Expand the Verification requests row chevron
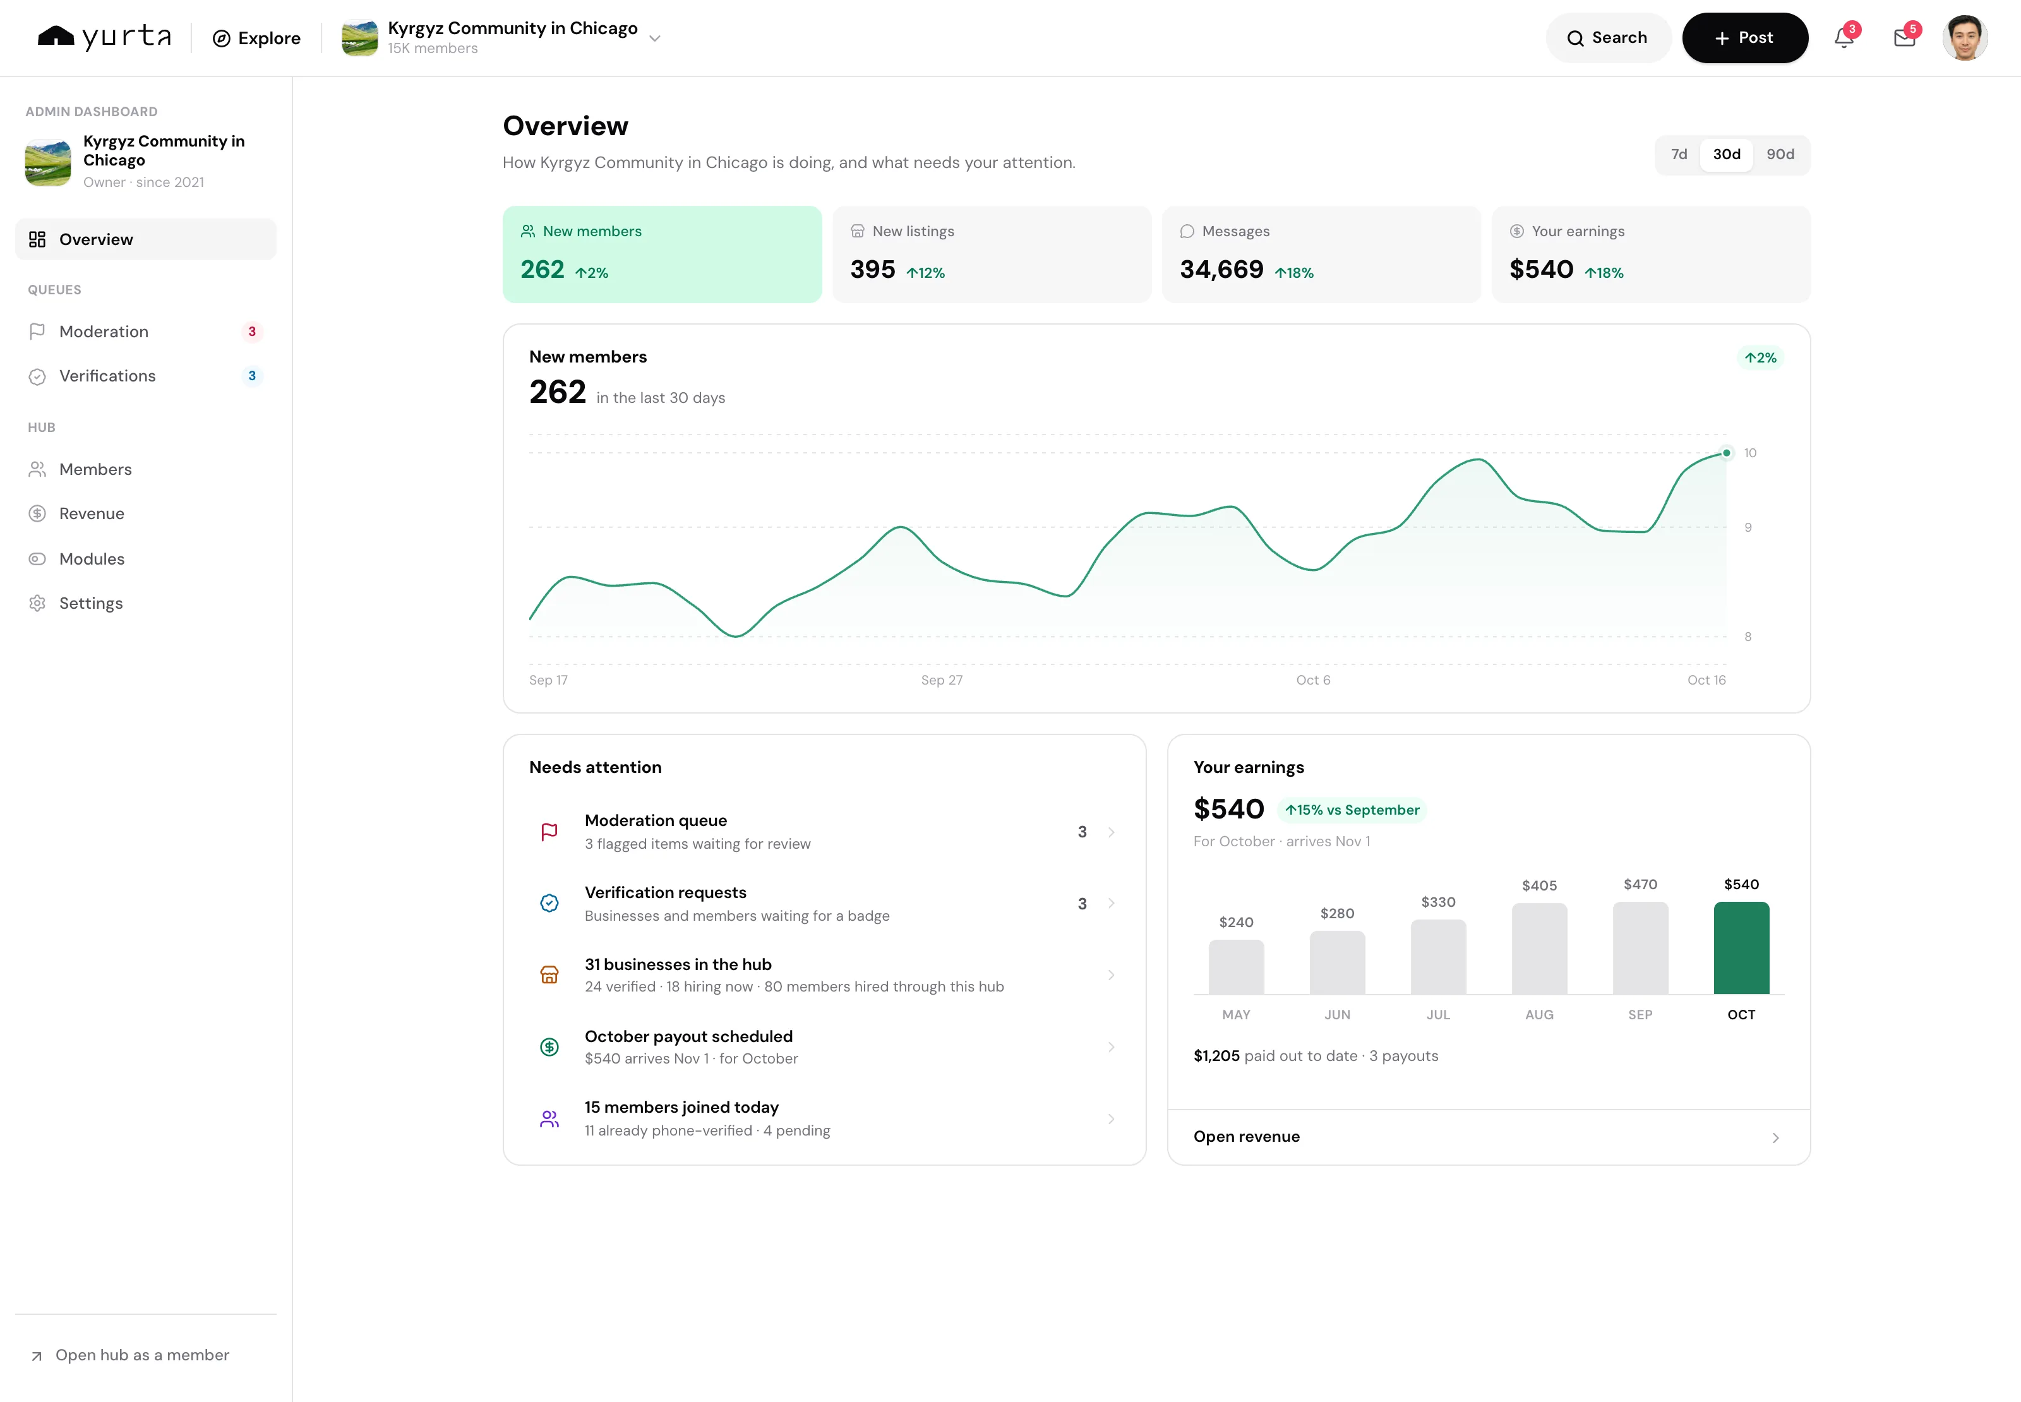Viewport: 2021px width, 1402px height. click(1111, 903)
